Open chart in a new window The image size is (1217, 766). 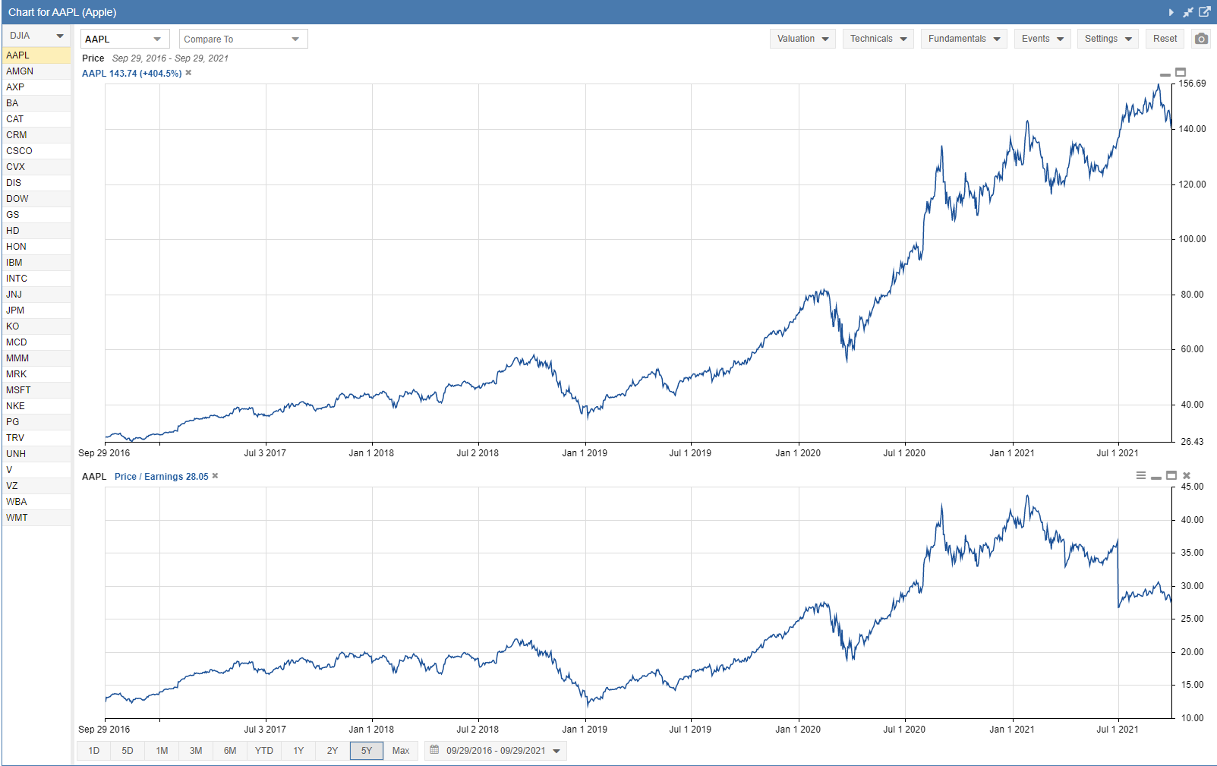(1205, 12)
